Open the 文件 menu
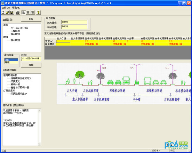The image size is (192, 153). 5,7
